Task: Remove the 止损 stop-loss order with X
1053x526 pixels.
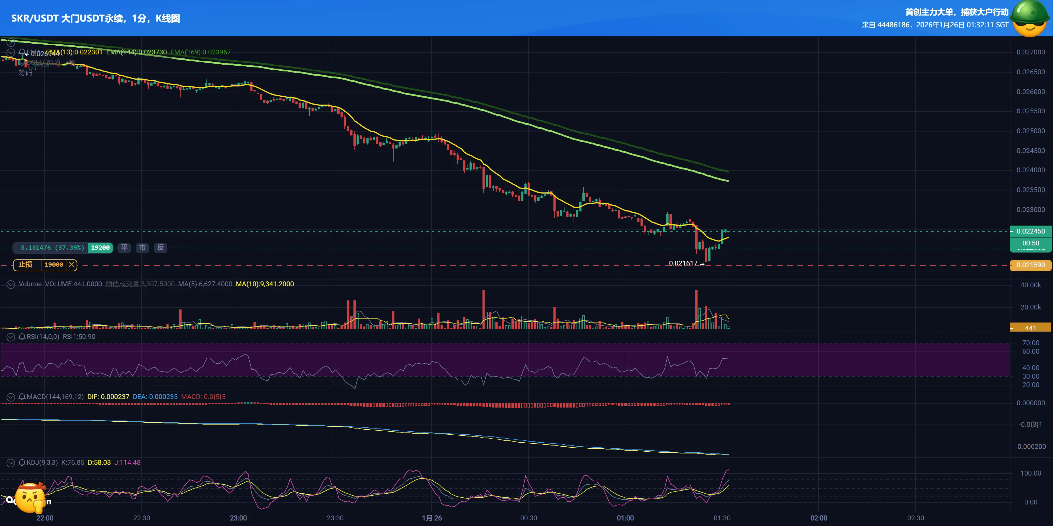Action: (x=71, y=265)
